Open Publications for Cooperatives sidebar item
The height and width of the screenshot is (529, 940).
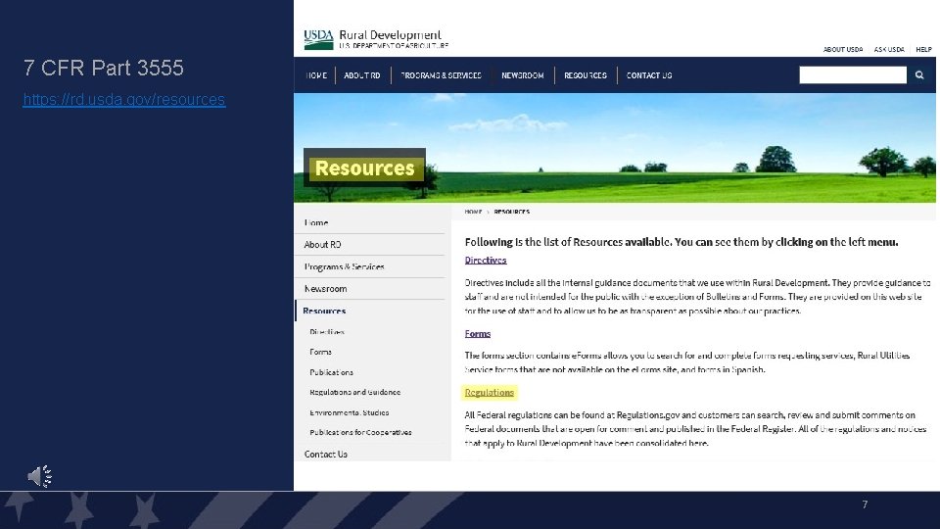coord(361,432)
